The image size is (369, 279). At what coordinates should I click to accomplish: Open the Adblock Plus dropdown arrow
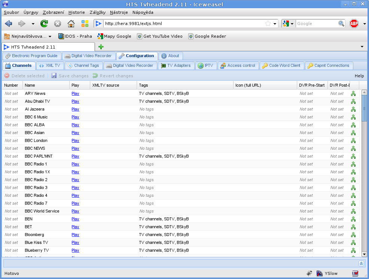(365, 24)
